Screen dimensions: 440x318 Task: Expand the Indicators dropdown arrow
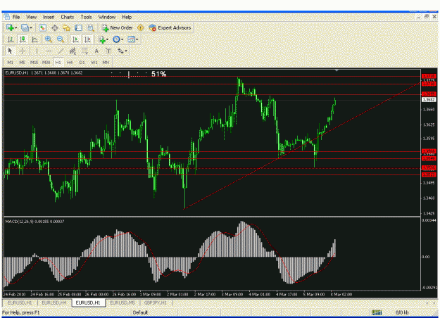pos(108,39)
